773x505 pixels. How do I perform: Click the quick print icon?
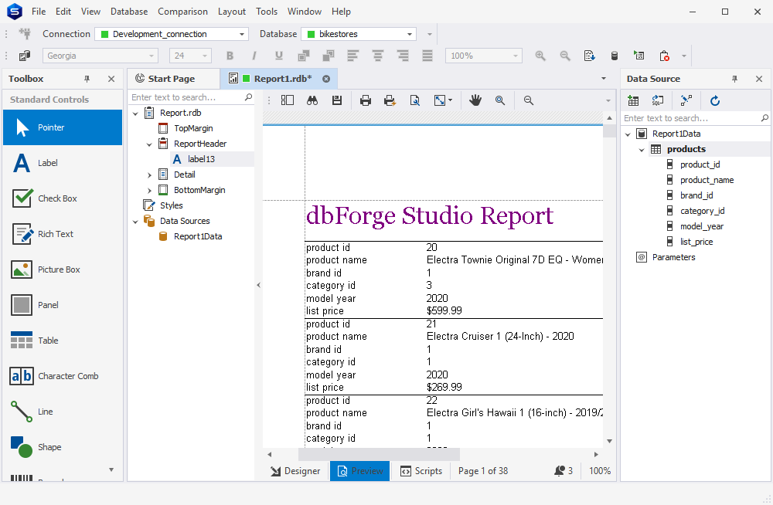[390, 100]
